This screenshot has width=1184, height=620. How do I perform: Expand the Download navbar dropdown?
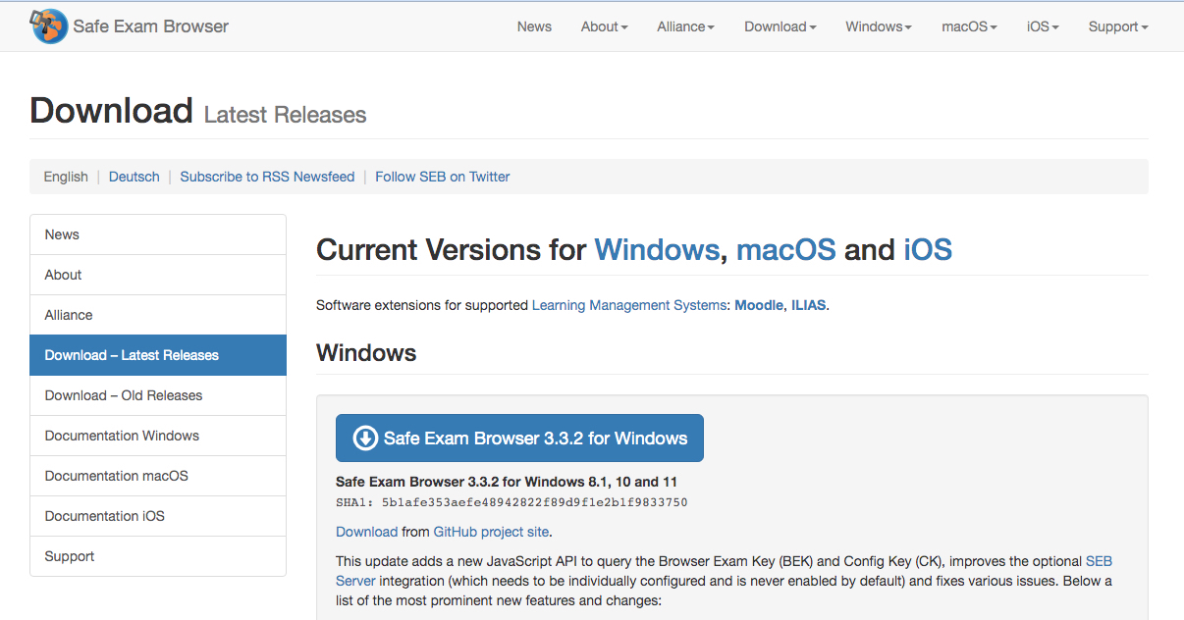(780, 26)
